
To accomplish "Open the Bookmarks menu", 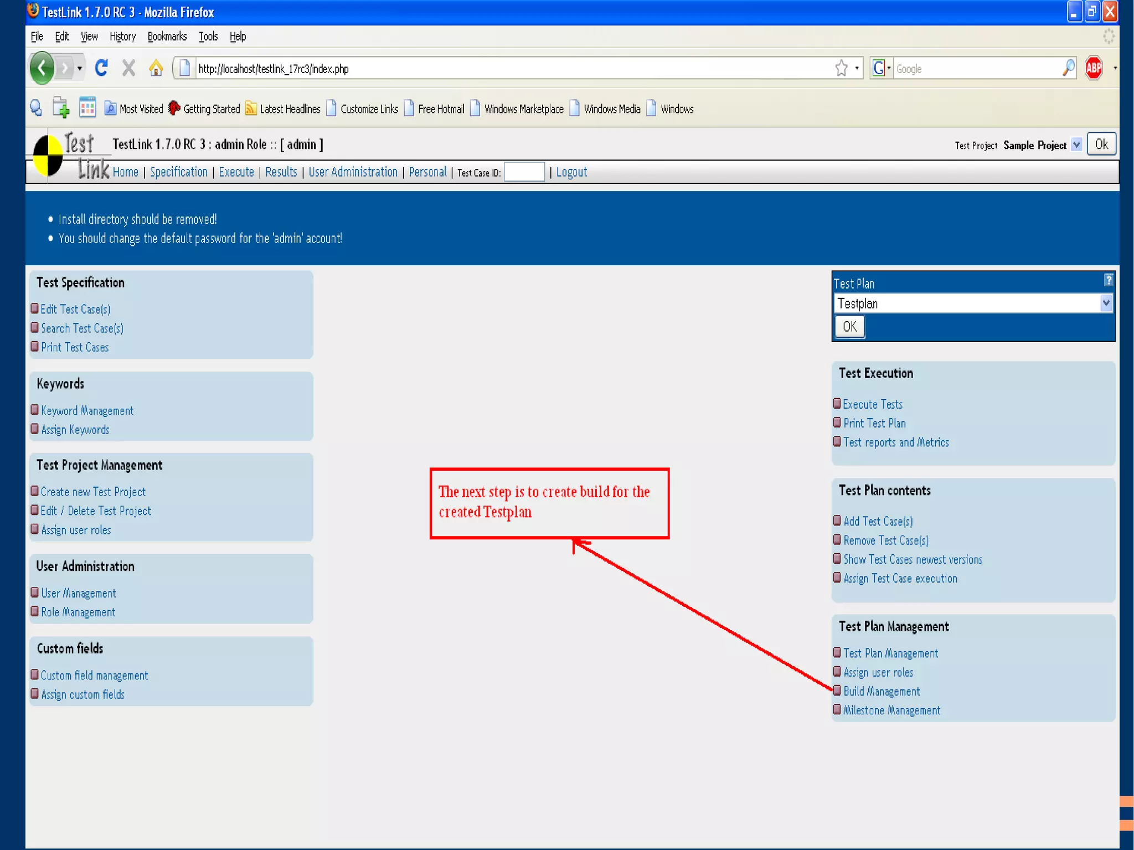I will coord(167,37).
